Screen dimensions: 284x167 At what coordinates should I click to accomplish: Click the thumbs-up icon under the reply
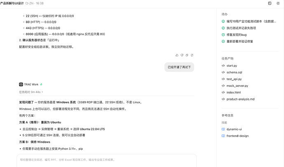[x=177, y=55]
